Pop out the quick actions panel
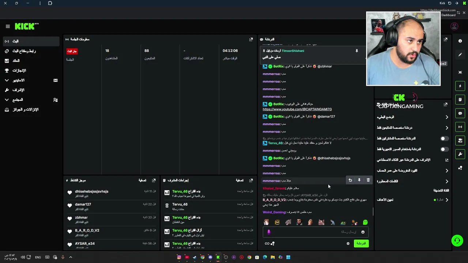This screenshot has width=468, height=263. point(445,104)
